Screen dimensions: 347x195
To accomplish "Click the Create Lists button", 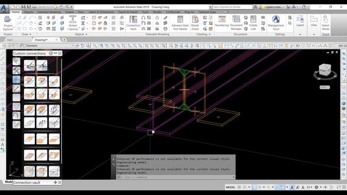I will (253, 23).
